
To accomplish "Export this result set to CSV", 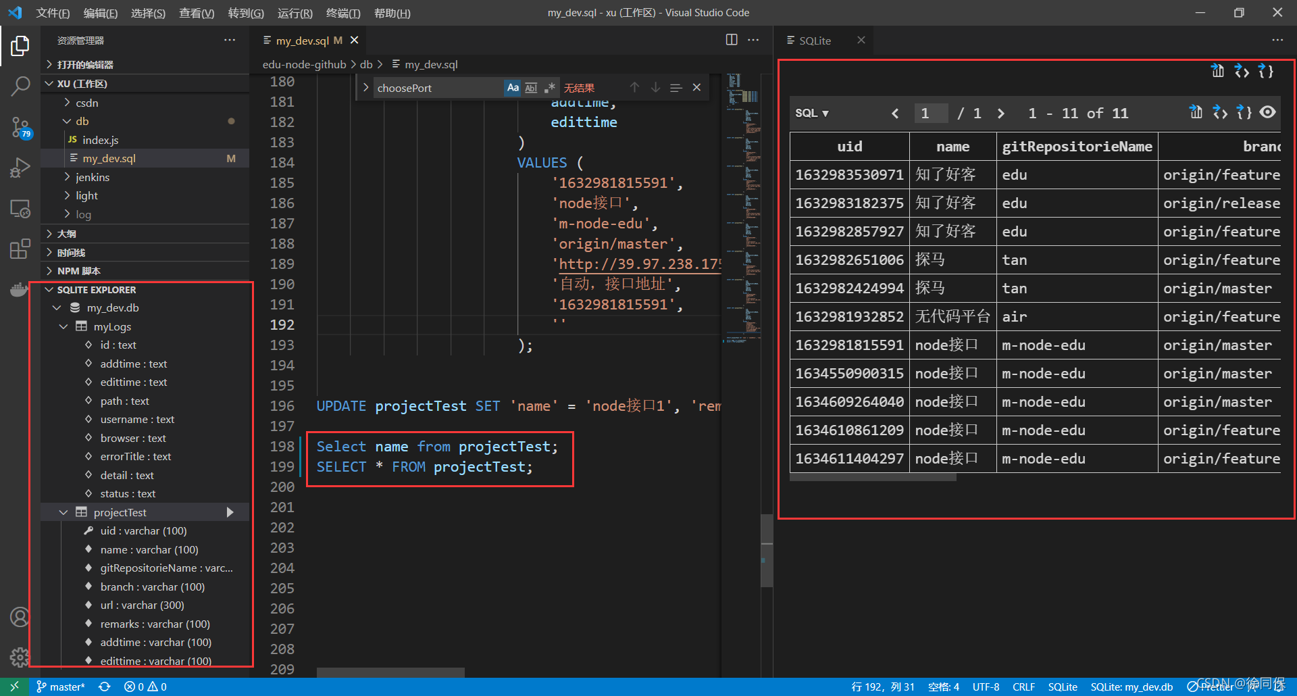I will (x=1196, y=112).
